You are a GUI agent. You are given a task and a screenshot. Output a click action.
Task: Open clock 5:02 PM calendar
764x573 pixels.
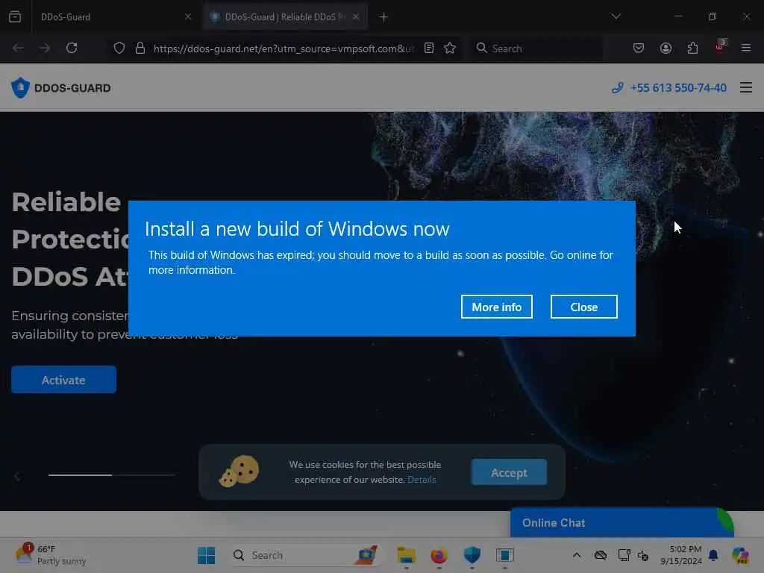tap(681, 555)
